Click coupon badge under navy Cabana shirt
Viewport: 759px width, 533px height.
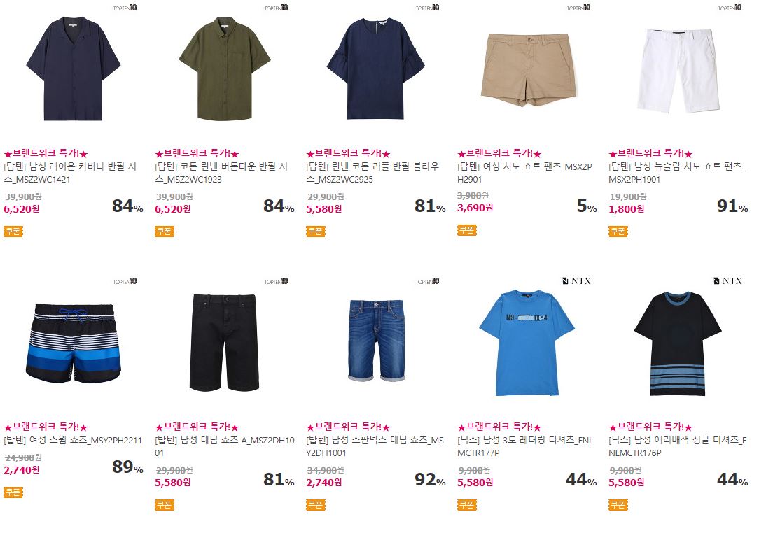(13, 232)
